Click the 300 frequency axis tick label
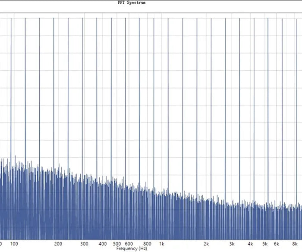Viewport: 302px width, 252px height. click(x=85, y=244)
